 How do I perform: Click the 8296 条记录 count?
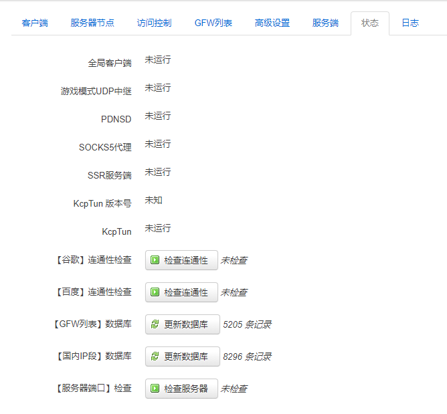coord(247,356)
